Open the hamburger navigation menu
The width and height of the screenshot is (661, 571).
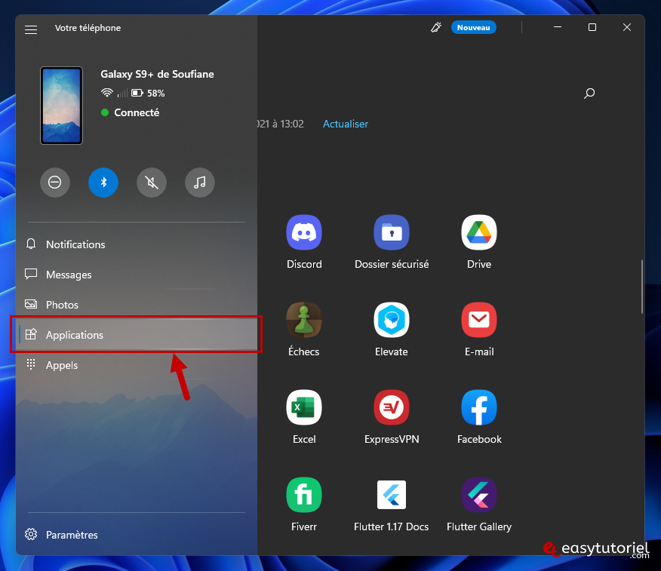tap(31, 29)
